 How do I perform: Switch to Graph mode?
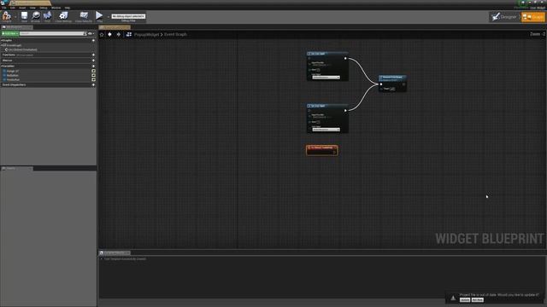point(532,17)
